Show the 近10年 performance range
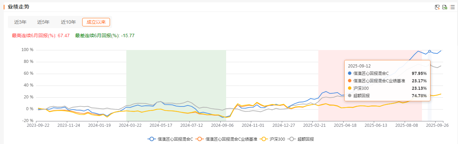458x144 pixels. 68,22
